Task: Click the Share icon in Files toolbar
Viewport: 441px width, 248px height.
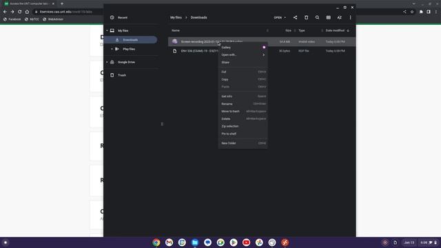Action: click(295, 17)
